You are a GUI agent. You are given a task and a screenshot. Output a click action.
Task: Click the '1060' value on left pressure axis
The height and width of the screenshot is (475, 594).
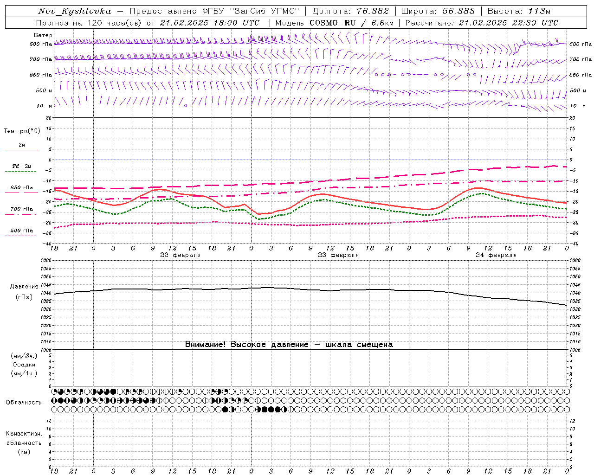[x=46, y=261]
